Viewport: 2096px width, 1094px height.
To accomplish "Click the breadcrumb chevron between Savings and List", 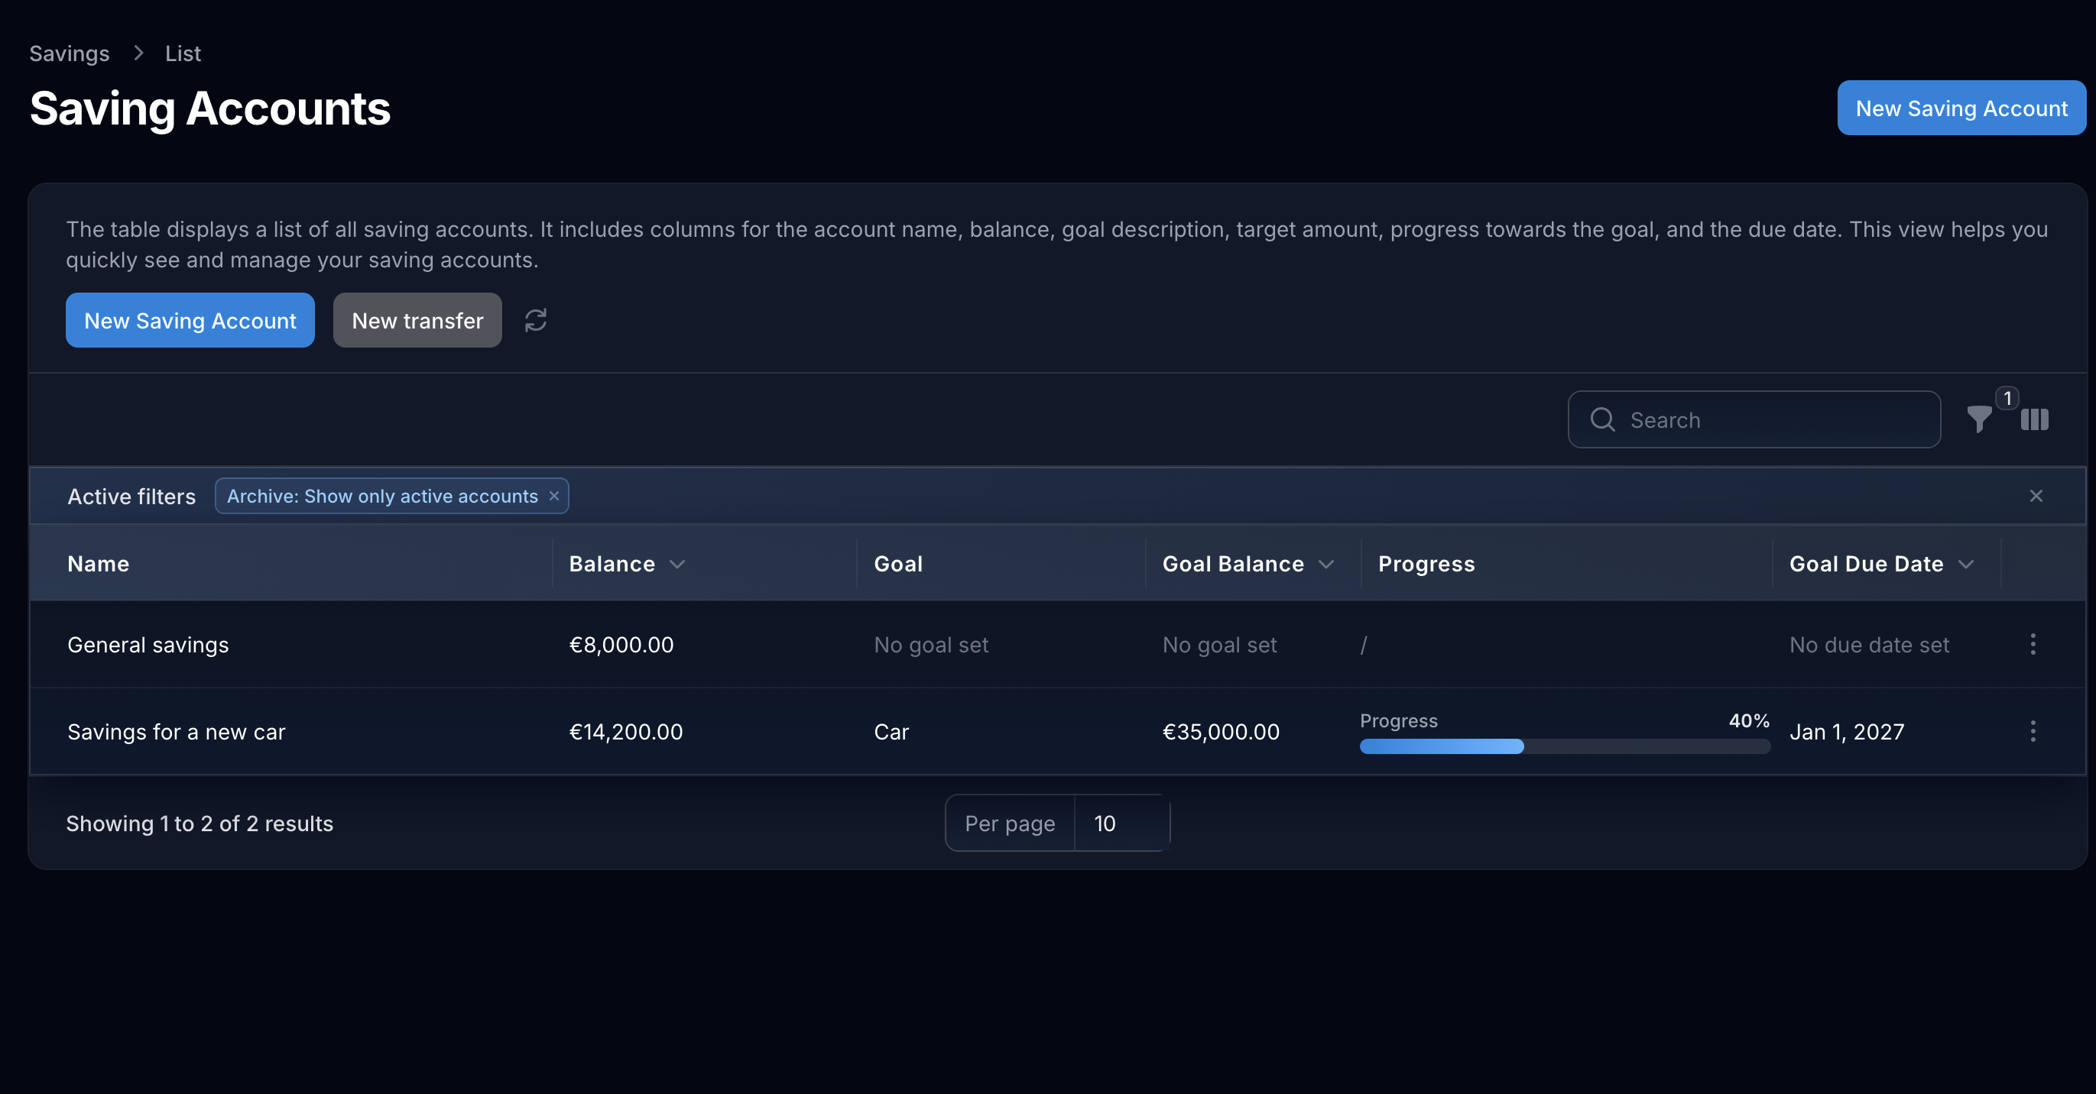I will point(138,52).
